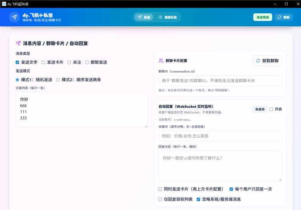Click the 未启动 status badge
This screenshot has height=210, width=301.
click(260, 109)
